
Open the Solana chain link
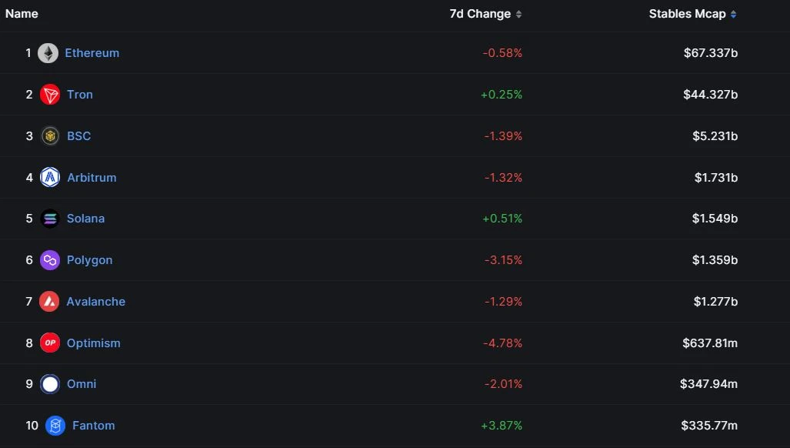coord(85,219)
